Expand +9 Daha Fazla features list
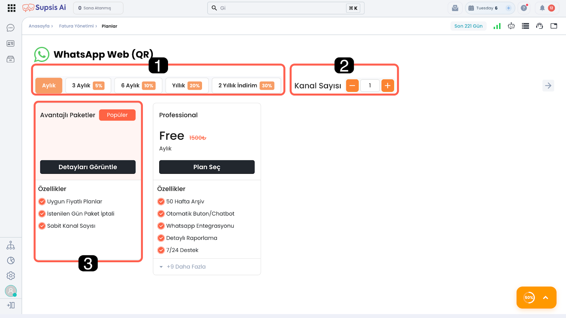 click(x=186, y=267)
